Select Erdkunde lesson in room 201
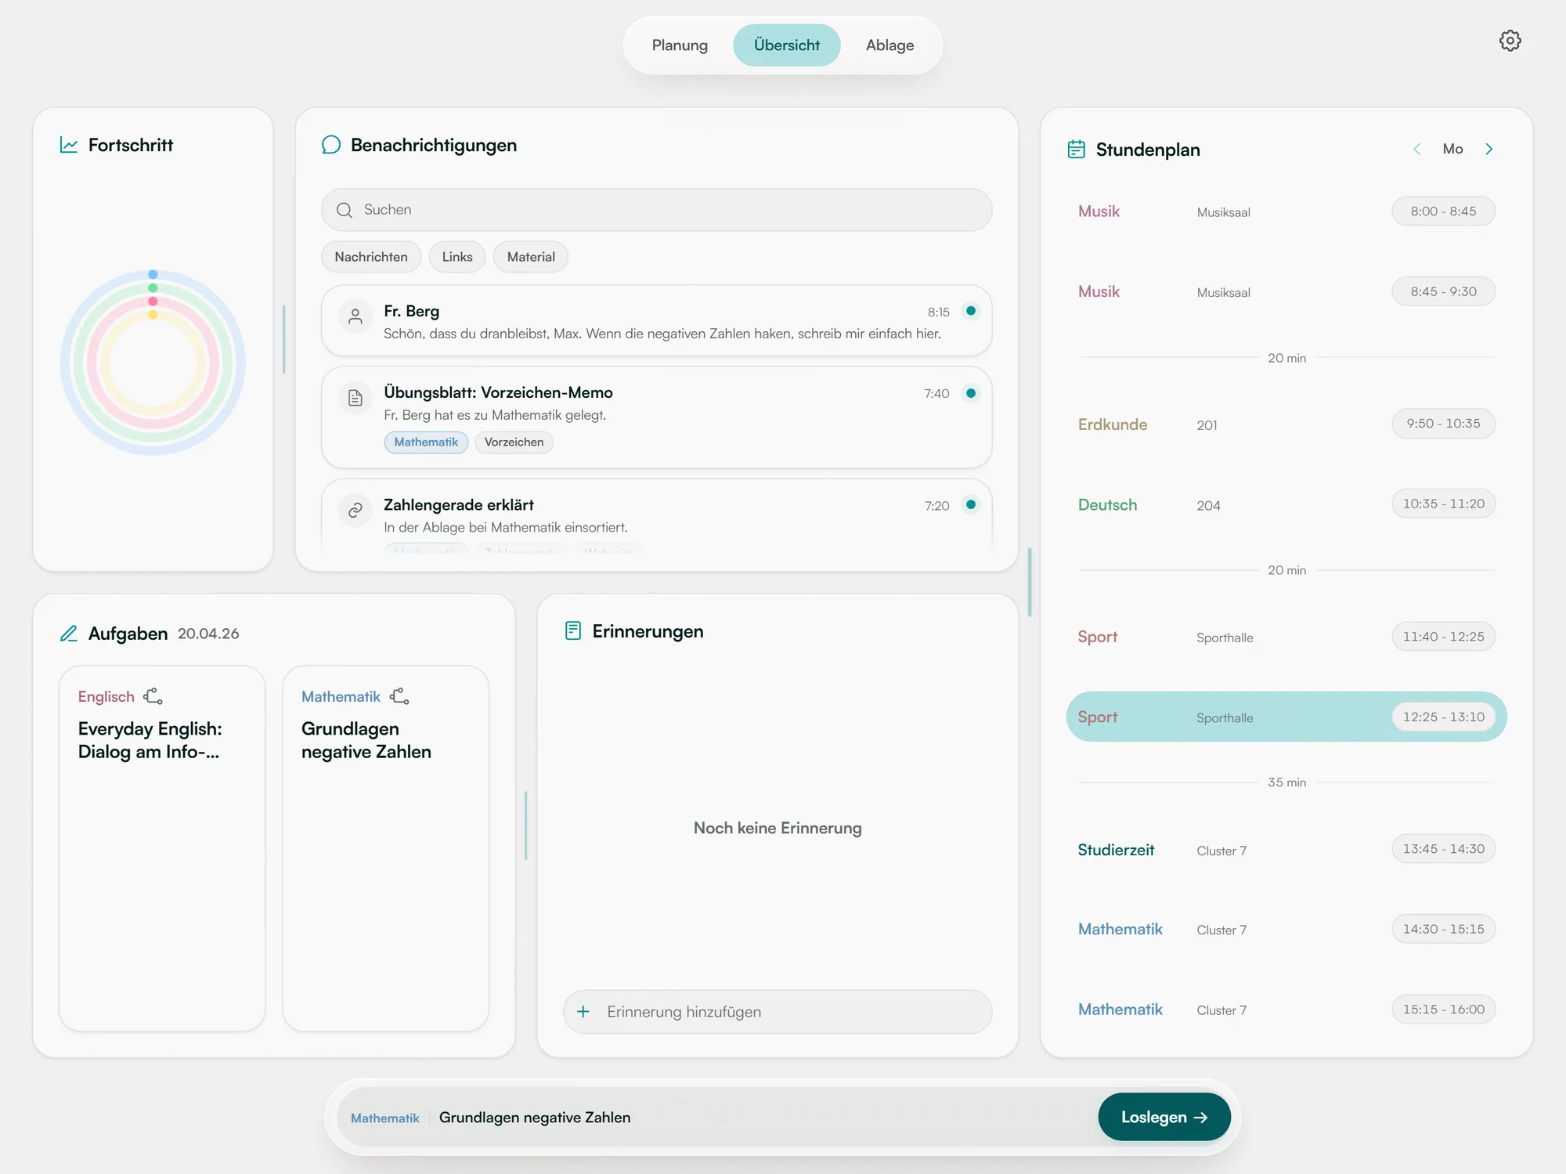This screenshot has width=1566, height=1174. point(1286,424)
